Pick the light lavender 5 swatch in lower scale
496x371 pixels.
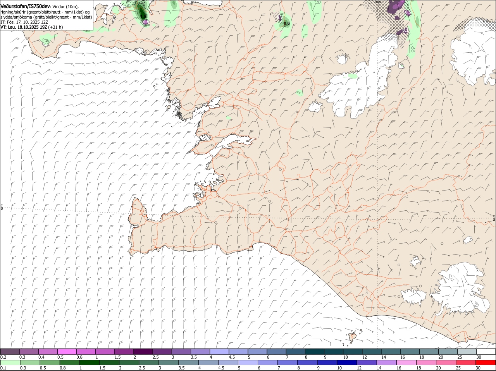[x=248, y=362]
